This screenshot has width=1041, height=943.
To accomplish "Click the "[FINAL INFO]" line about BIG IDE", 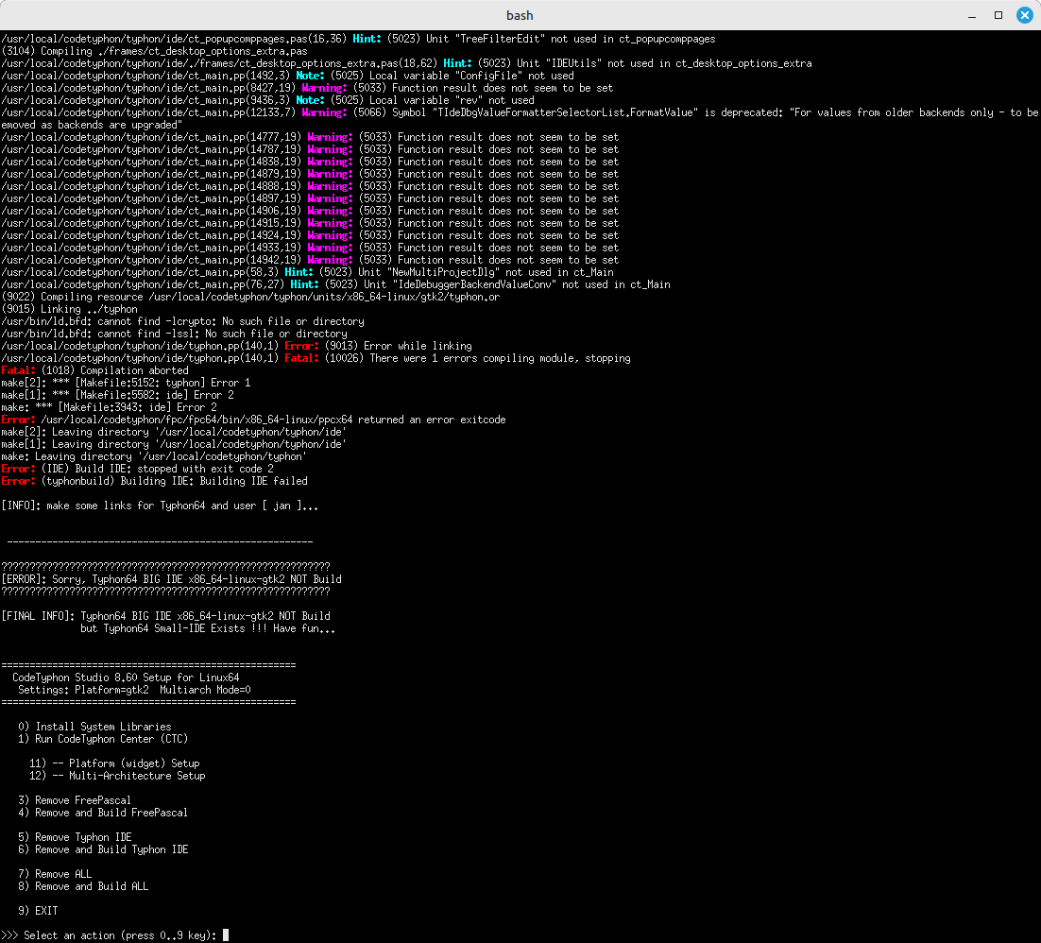I will point(166,616).
